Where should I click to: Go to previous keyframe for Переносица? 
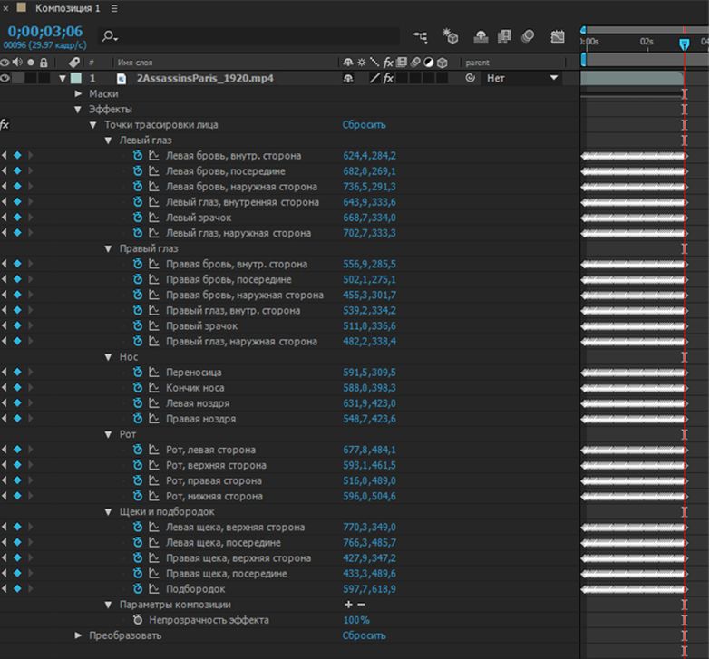click(x=5, y=373)
